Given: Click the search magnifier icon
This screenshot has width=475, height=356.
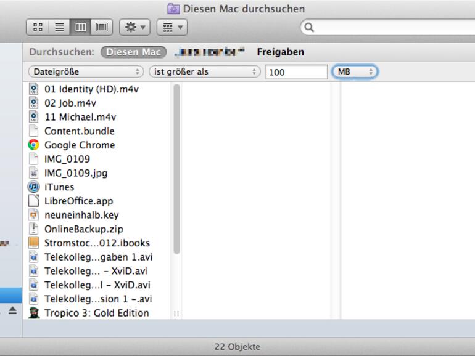Looking at the screenshot, I should (x=308, y=28).
